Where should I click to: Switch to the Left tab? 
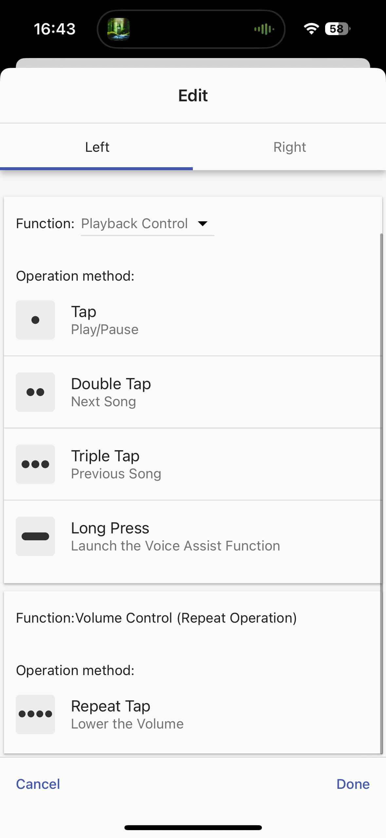click(x=97, y=147)
